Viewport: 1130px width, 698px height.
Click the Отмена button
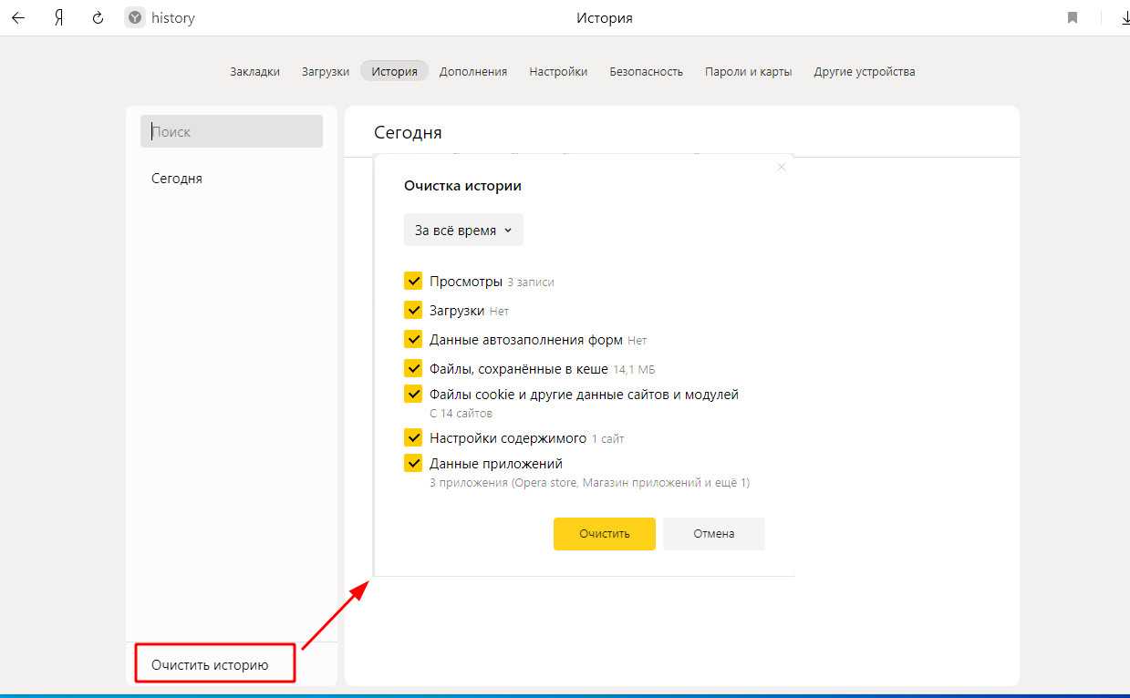(x=713, y=534)
